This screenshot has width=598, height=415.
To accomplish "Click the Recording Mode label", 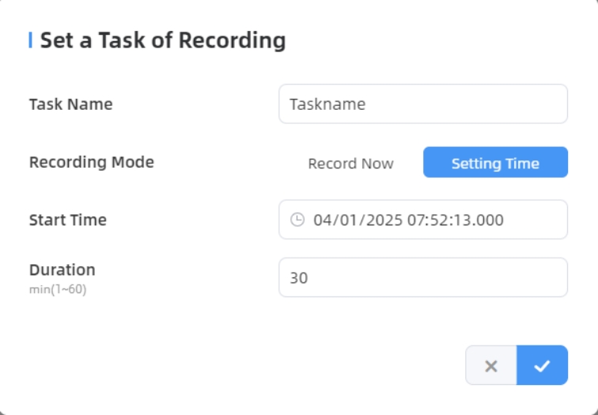I will tap(92, 162).
